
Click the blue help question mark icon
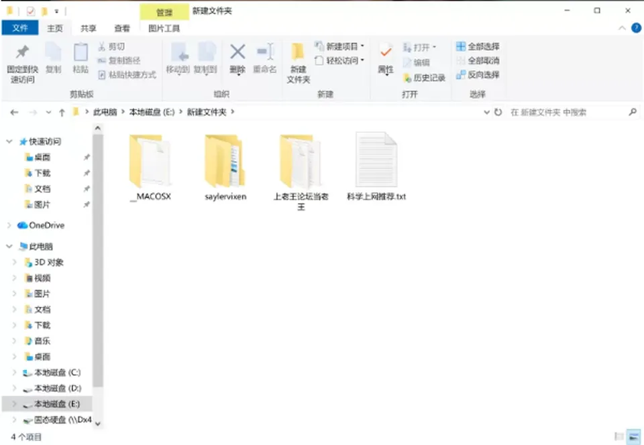click(x=636, y=28)
